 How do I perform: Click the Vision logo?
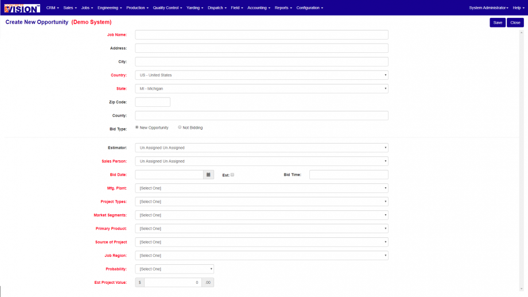[22, 8]
